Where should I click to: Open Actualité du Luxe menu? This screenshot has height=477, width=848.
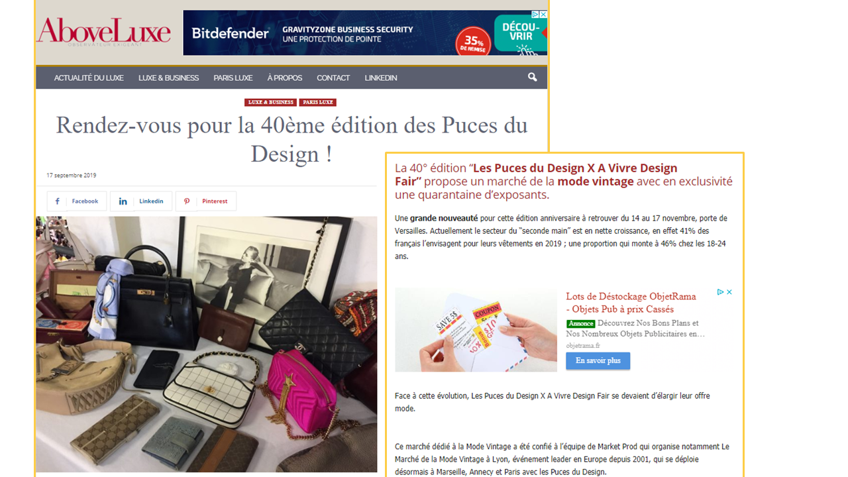(x=89, y=78)
